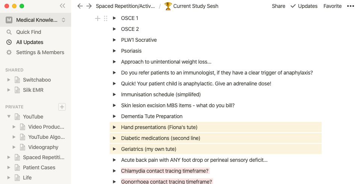Open the Updates menu in top bar
The image size is (360, 184).
(304, 6)
